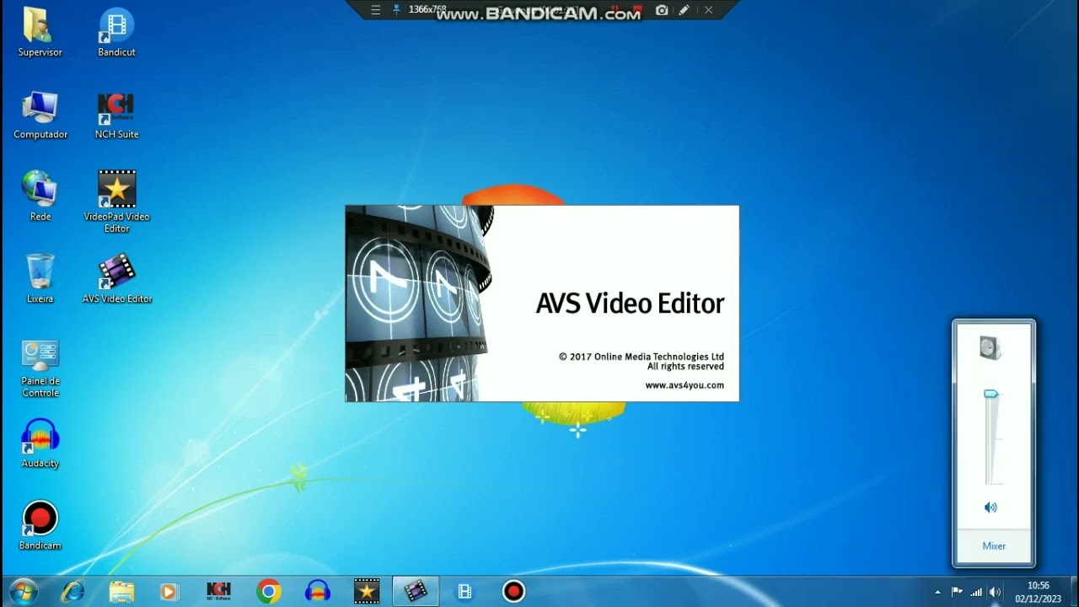This screenshot has width=1079, height=607.
Task: Click the speaker device icon in volume popup
Action: pos(990,347)
